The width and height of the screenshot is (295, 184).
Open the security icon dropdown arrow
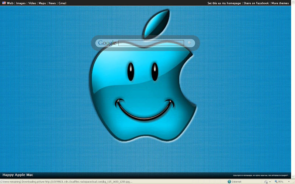tap(270, 182)
